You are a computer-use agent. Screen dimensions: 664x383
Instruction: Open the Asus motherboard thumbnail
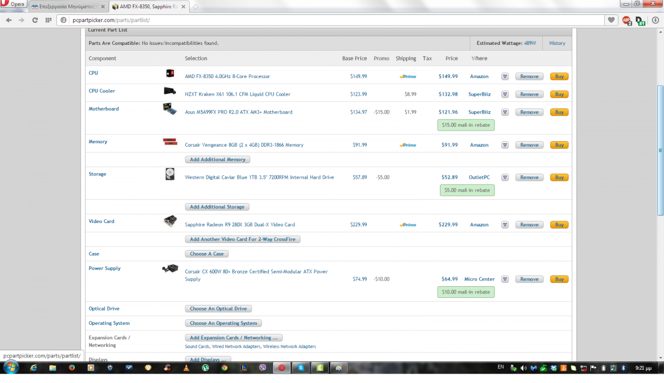(170, 109)
